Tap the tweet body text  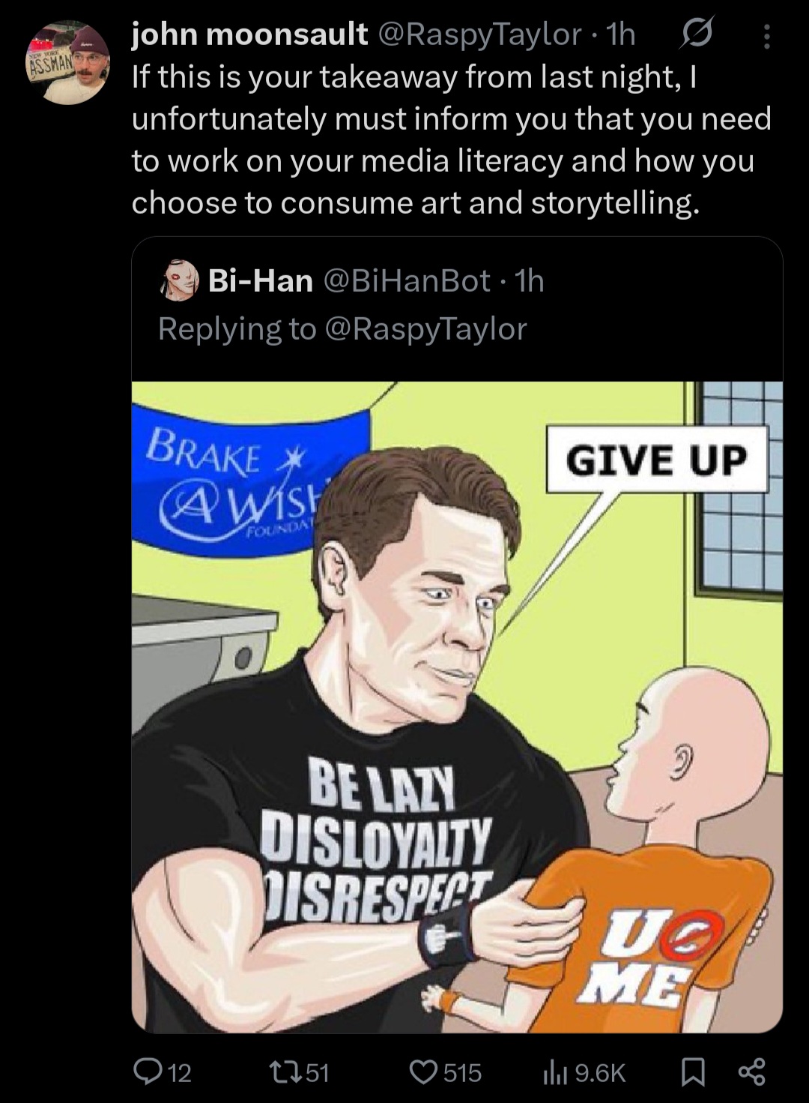[452, 139]
